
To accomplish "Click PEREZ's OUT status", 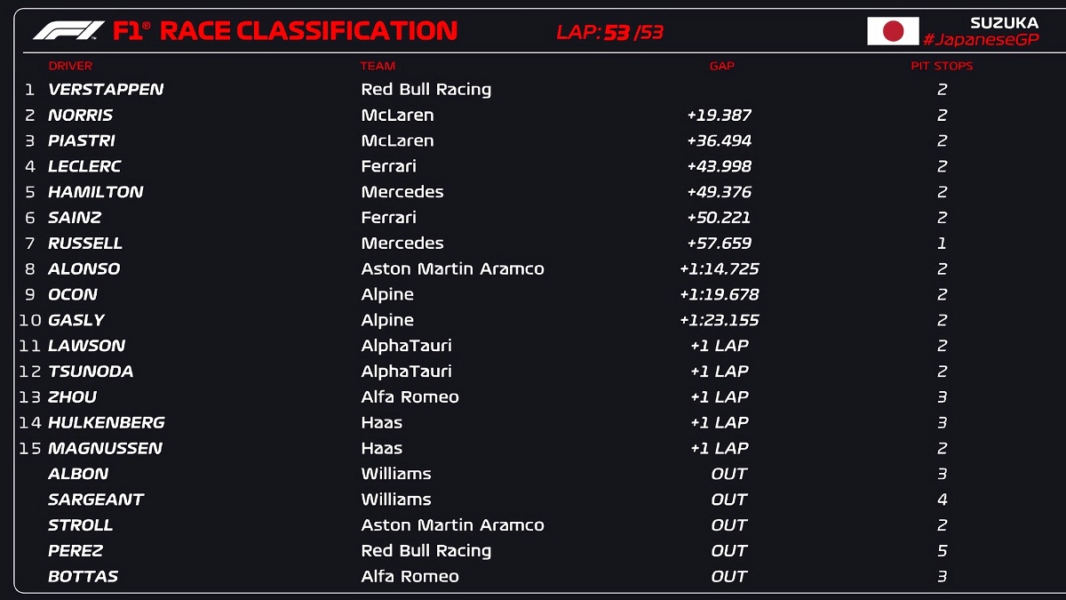I will (x=728, y=551).
